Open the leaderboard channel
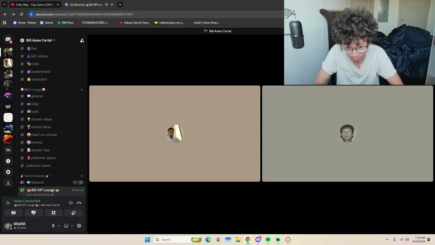 point(52,71)
